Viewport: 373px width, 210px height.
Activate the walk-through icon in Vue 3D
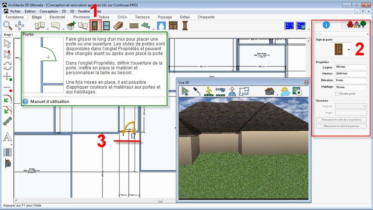point(209,92)
